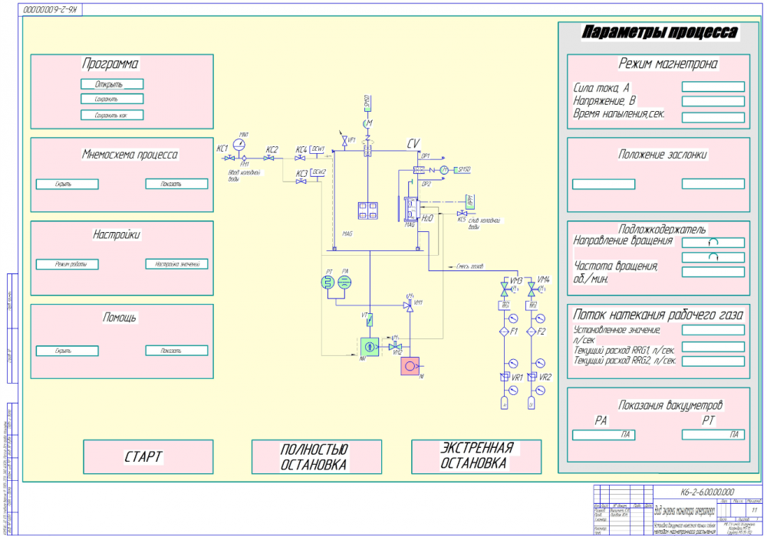Select the top Направление вращения arrow field

(713, 242)
